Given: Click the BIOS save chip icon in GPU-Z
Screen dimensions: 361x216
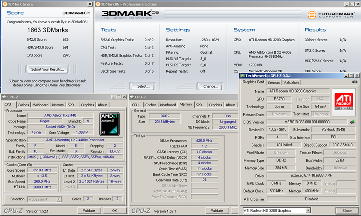Looking at the screenshot, I should tap(352, 122).
